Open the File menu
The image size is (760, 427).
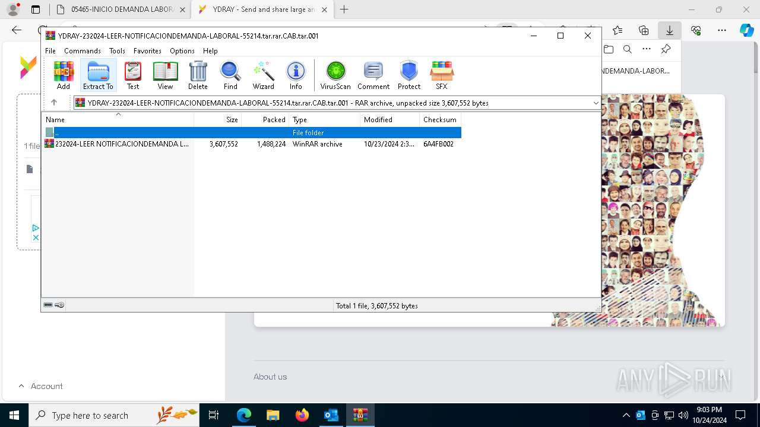coord(50,51)
